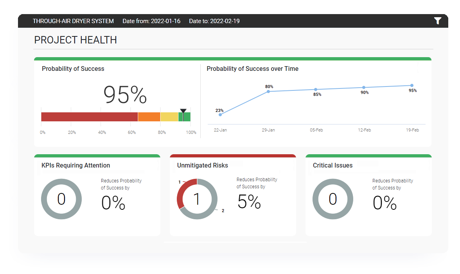Image resolution: width=460 pixels, height=274 pixels.
Task: Click the yellow section of success gauge
Action: [x=169, y=117]
